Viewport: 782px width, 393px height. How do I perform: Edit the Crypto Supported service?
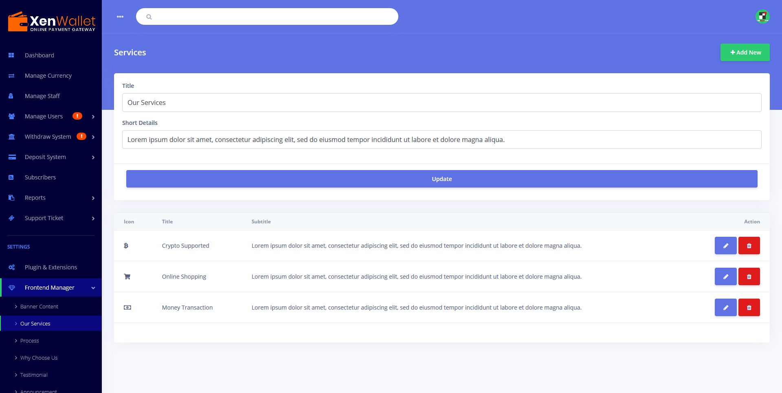(x=725, y=246)
